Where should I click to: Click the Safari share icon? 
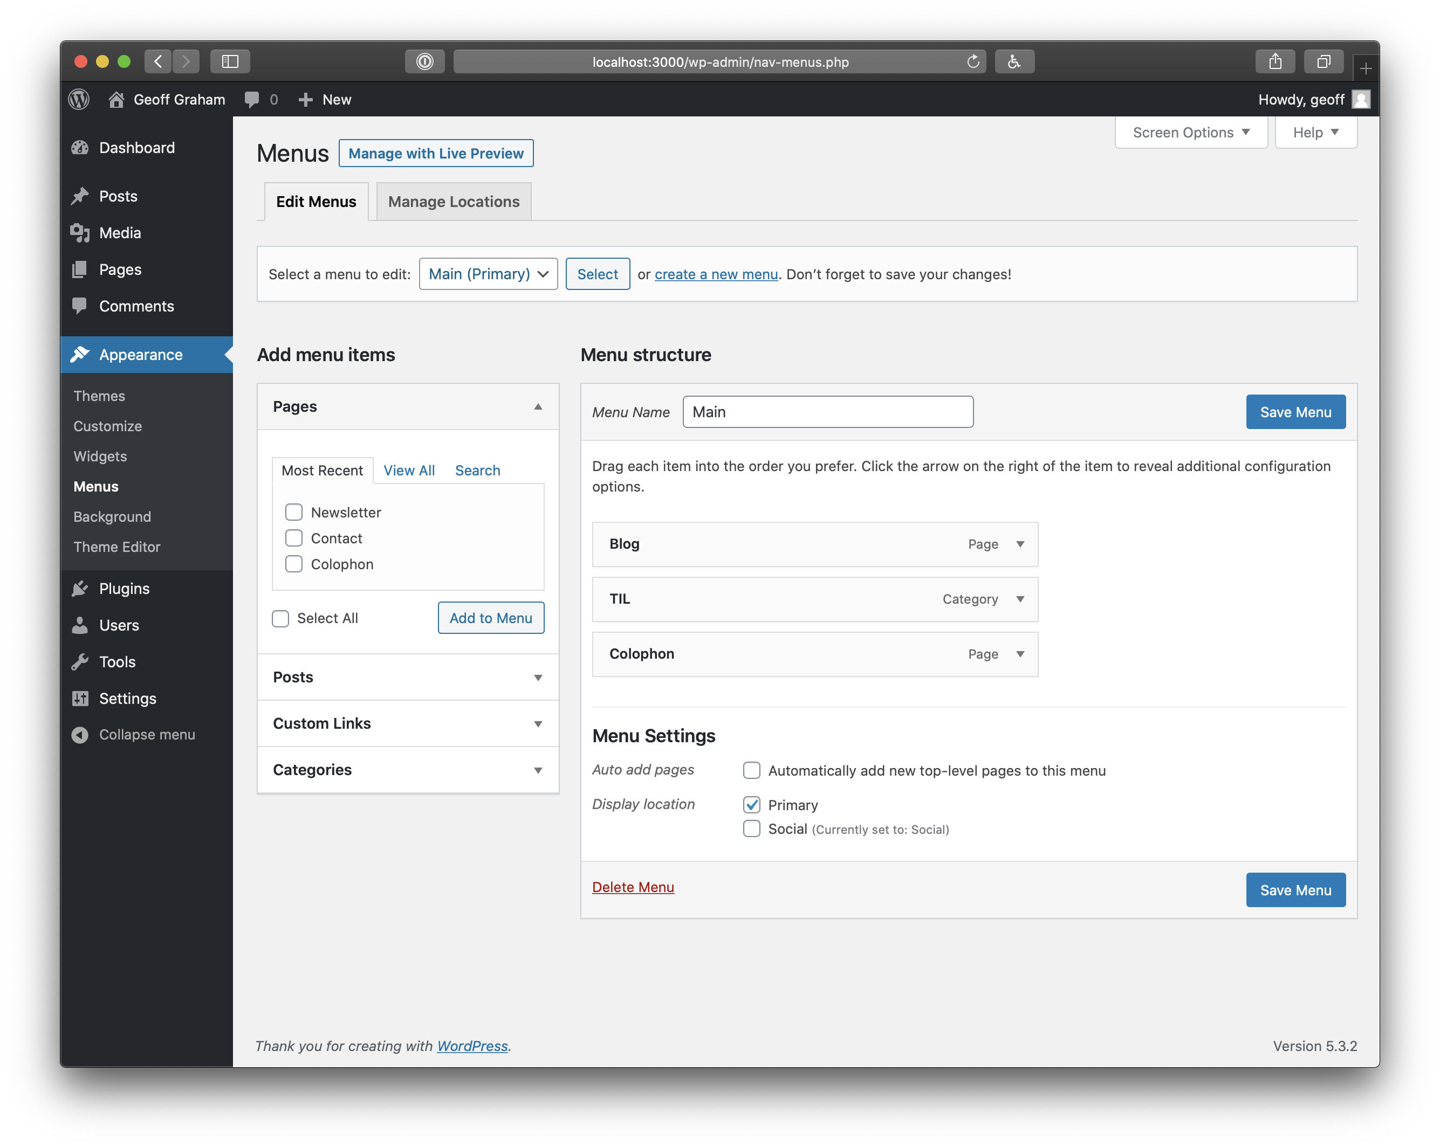1275,61
